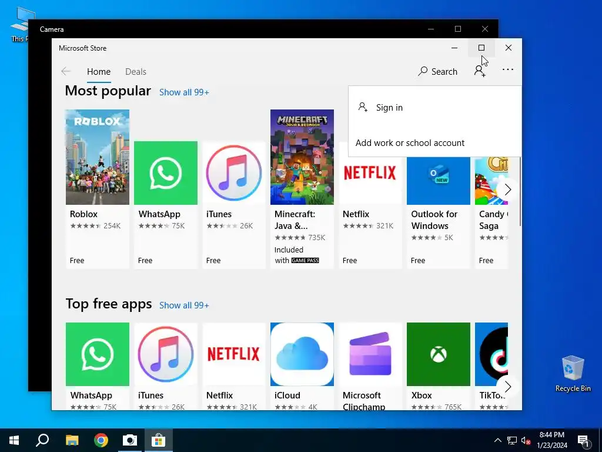Open iTunes in Most popular row
The width and height of the screenshot is (602, 452).
234,204
